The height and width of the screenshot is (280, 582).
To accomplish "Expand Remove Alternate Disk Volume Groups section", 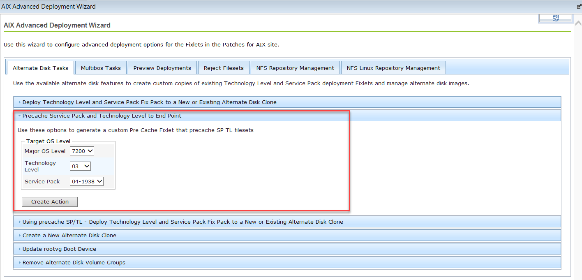I will (287, 262).
